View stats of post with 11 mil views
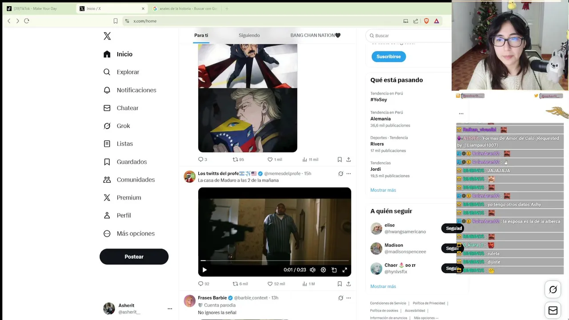This screenshot has height=320, width=569. coord(310,159)
